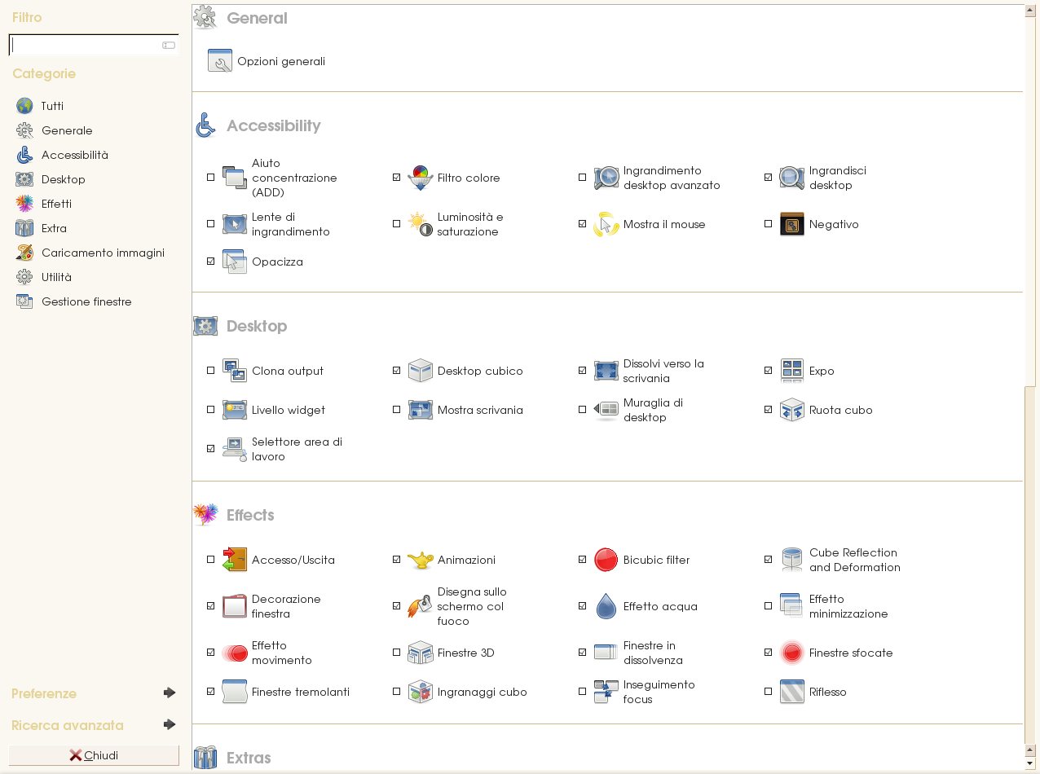Image resolution: width=1040 pixels, height=774 pixels.
Task: Open Ingrandimento desktop avanzato icon
Action: [x=606, y=178]
